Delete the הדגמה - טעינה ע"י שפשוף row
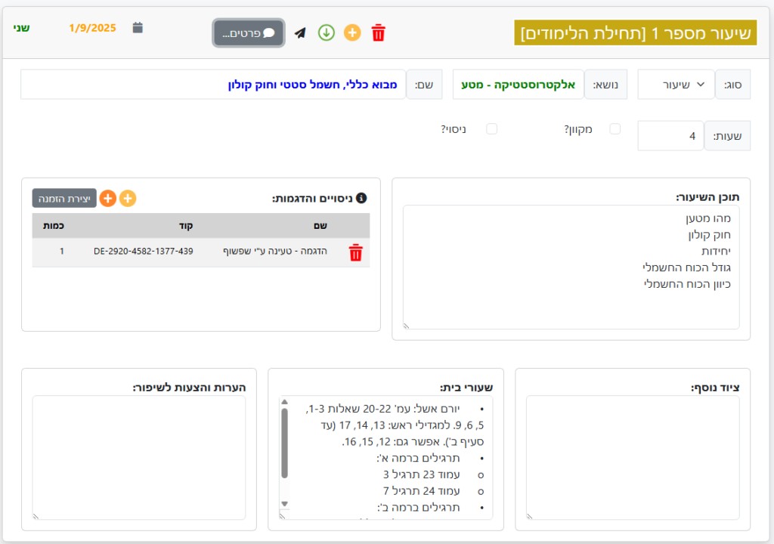This screenshot has height=544, width=774. click(355, 253)
